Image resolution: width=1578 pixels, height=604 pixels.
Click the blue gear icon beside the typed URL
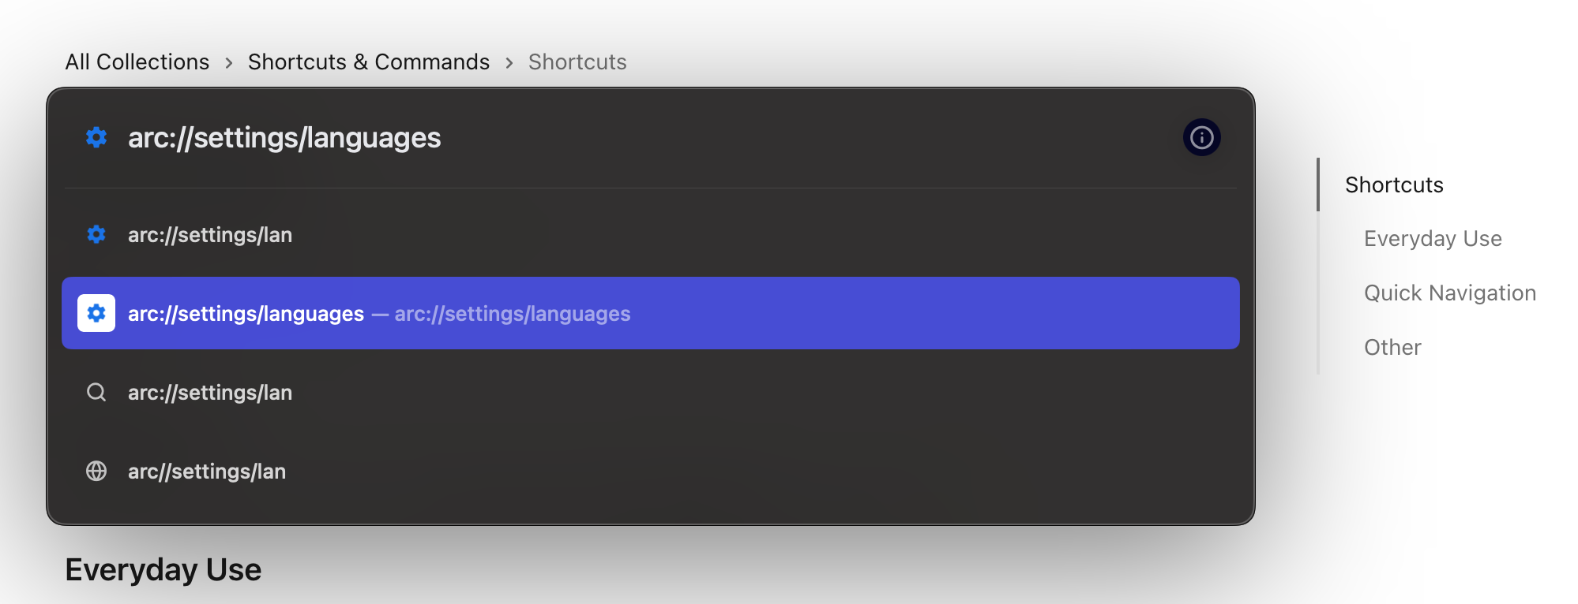point(96,138)
